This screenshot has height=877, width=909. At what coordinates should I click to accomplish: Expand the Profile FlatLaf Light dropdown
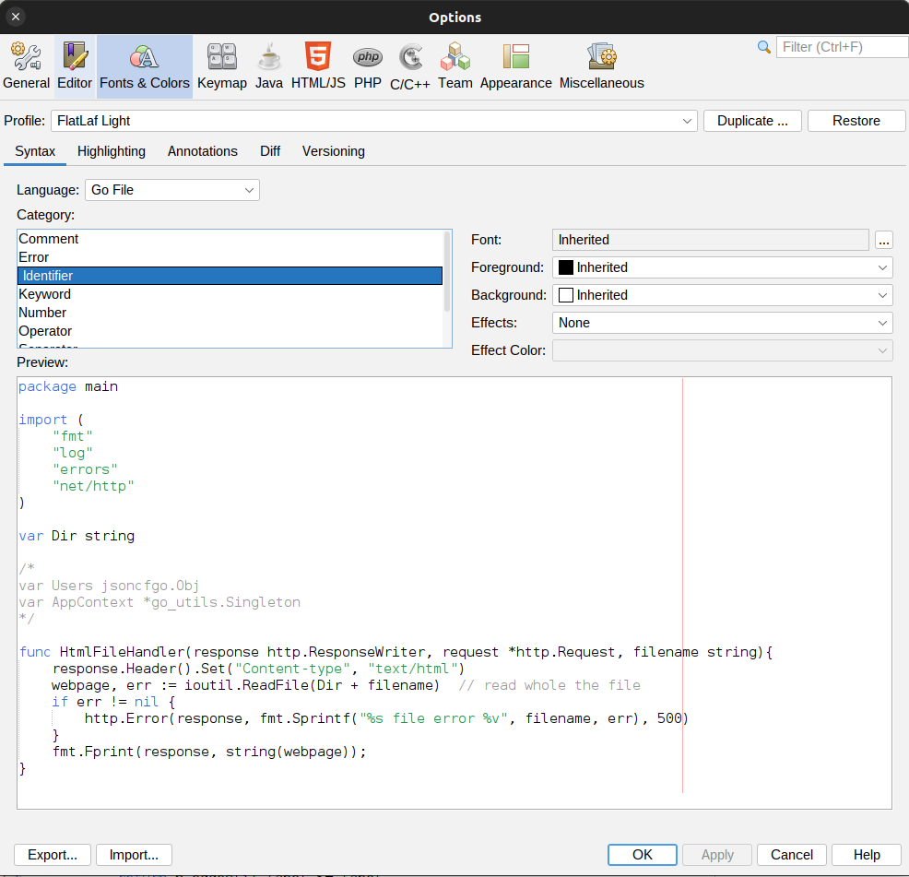tap(374, 121)
